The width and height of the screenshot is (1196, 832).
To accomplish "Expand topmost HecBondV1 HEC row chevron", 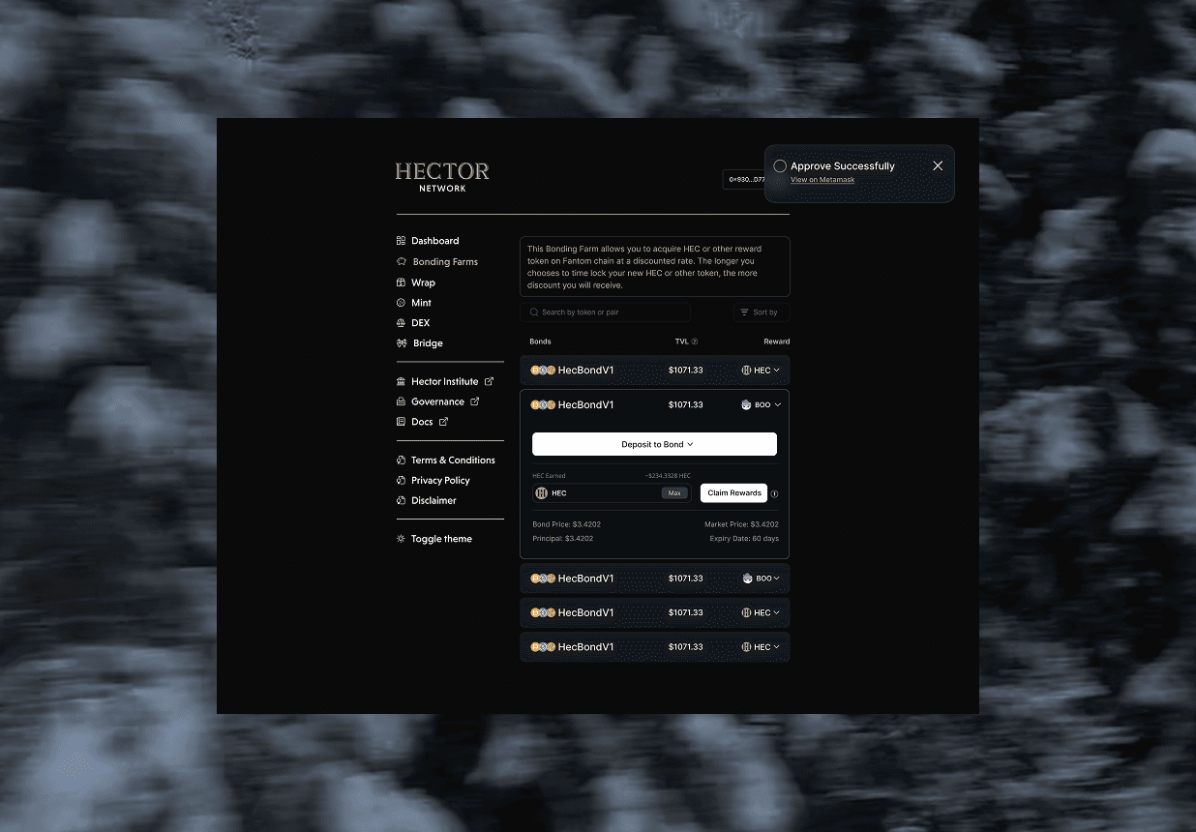I will coord(776,371).
